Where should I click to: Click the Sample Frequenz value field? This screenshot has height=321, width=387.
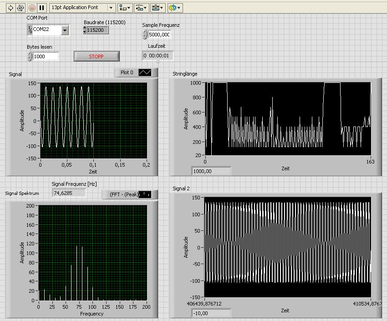[159, 35]
